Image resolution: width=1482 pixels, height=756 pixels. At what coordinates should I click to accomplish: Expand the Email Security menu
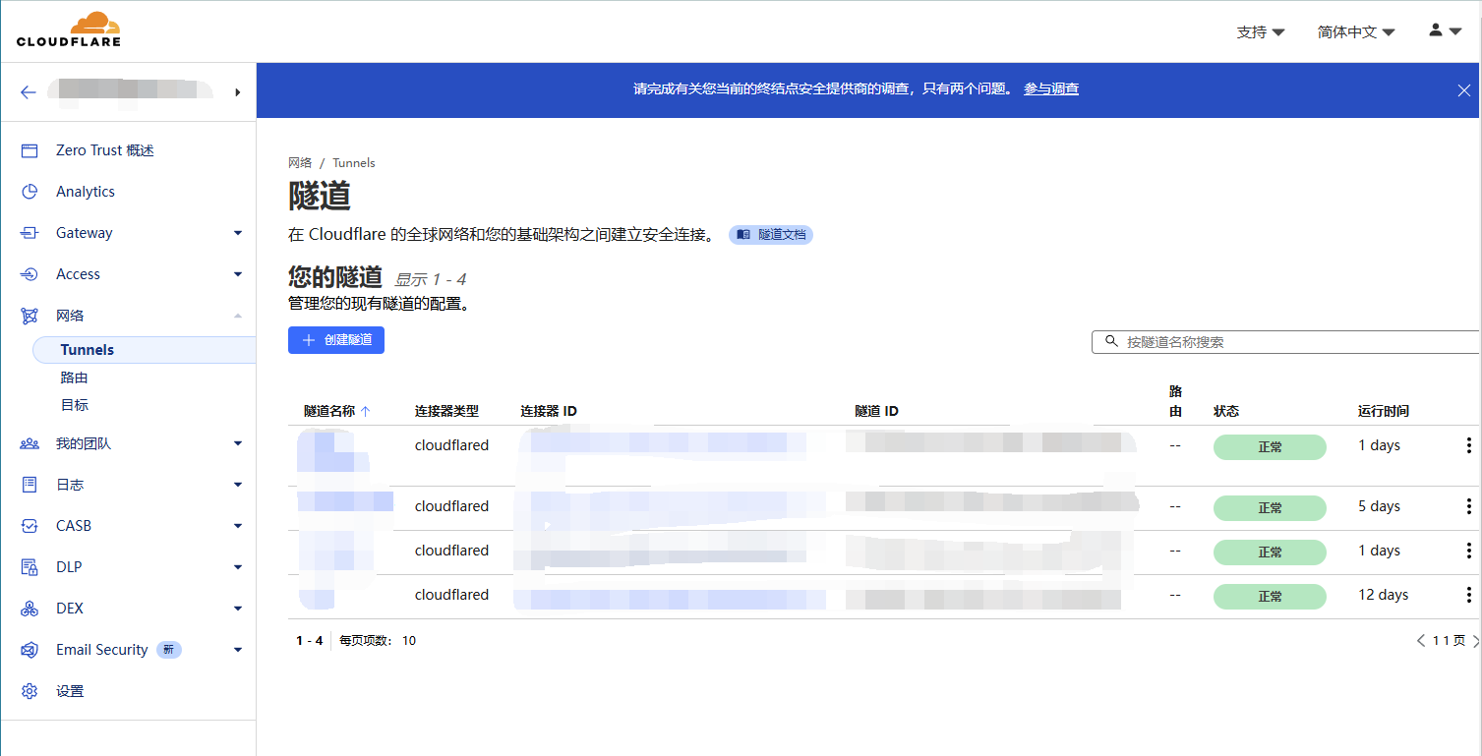(x=238, y=650)
